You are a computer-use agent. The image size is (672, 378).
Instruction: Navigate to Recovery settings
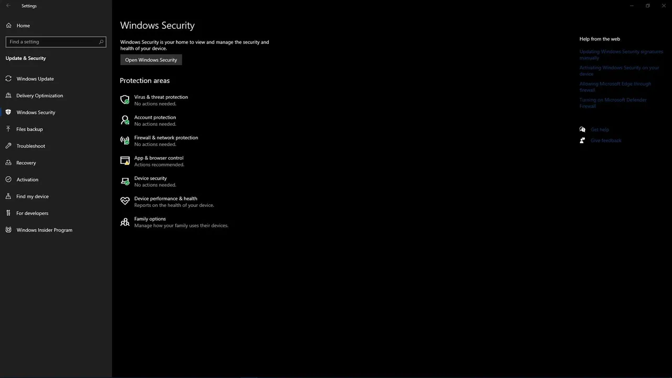tap(26, 163)
